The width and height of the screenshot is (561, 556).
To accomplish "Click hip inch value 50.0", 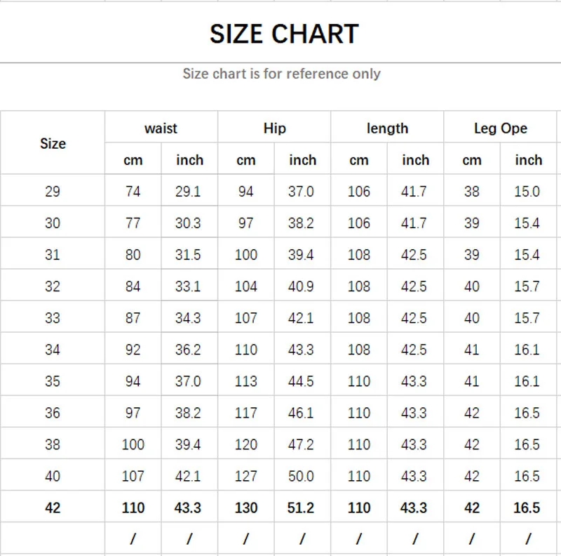I will [301, 476].
